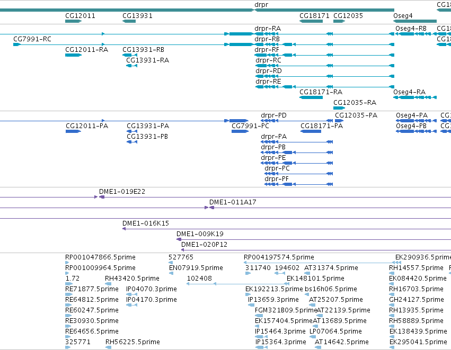This screenshot has width=451, height=350.
Task: Open the RH56225.5prime EST label
Action: (x=132, y=342)
